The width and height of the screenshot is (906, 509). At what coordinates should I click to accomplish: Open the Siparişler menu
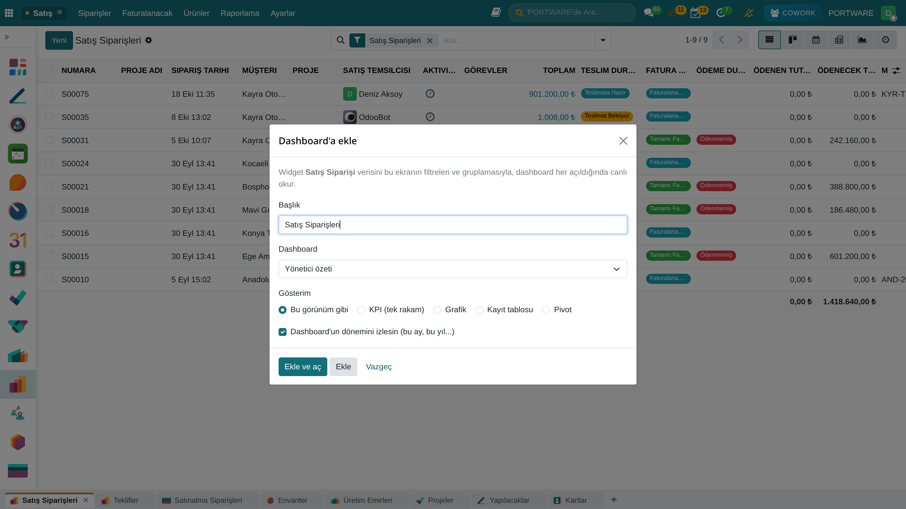(94, 13)
